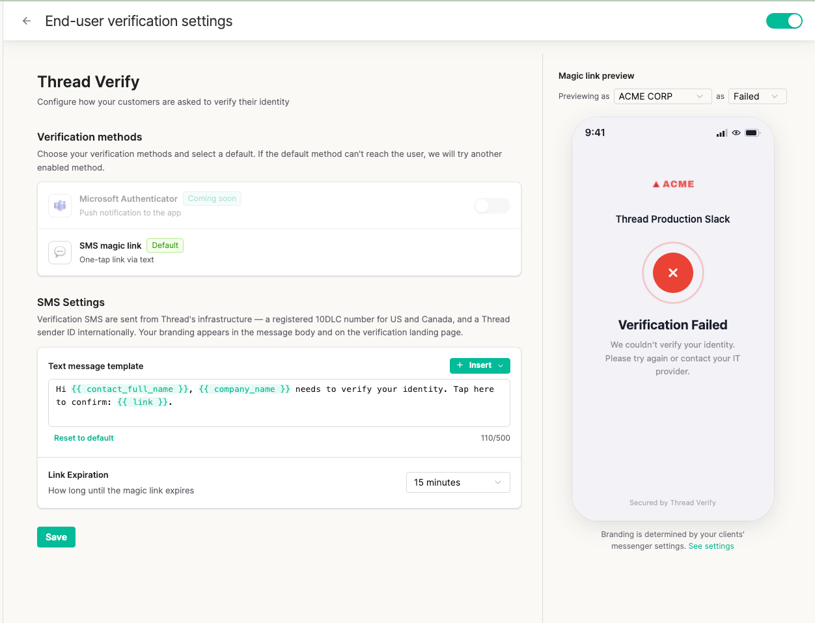Open the See settings link
Image resolution: width=815 pixels, height=623 pixels.
[x=711, y=546]
